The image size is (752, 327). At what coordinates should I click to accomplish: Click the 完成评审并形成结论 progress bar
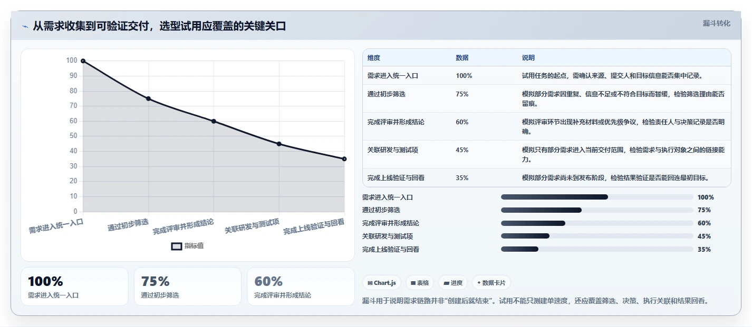597,223
